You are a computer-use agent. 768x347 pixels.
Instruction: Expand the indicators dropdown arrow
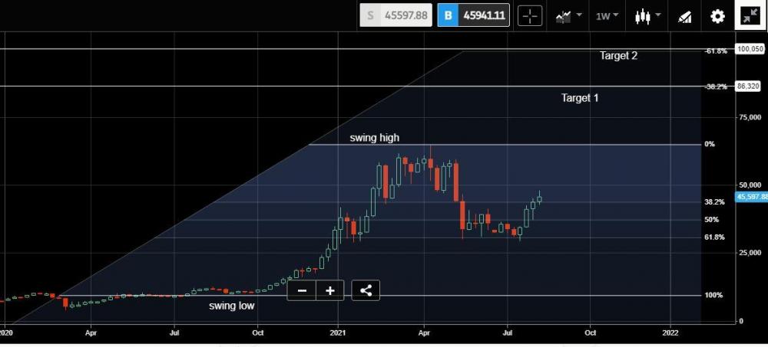tap(579, 15)
